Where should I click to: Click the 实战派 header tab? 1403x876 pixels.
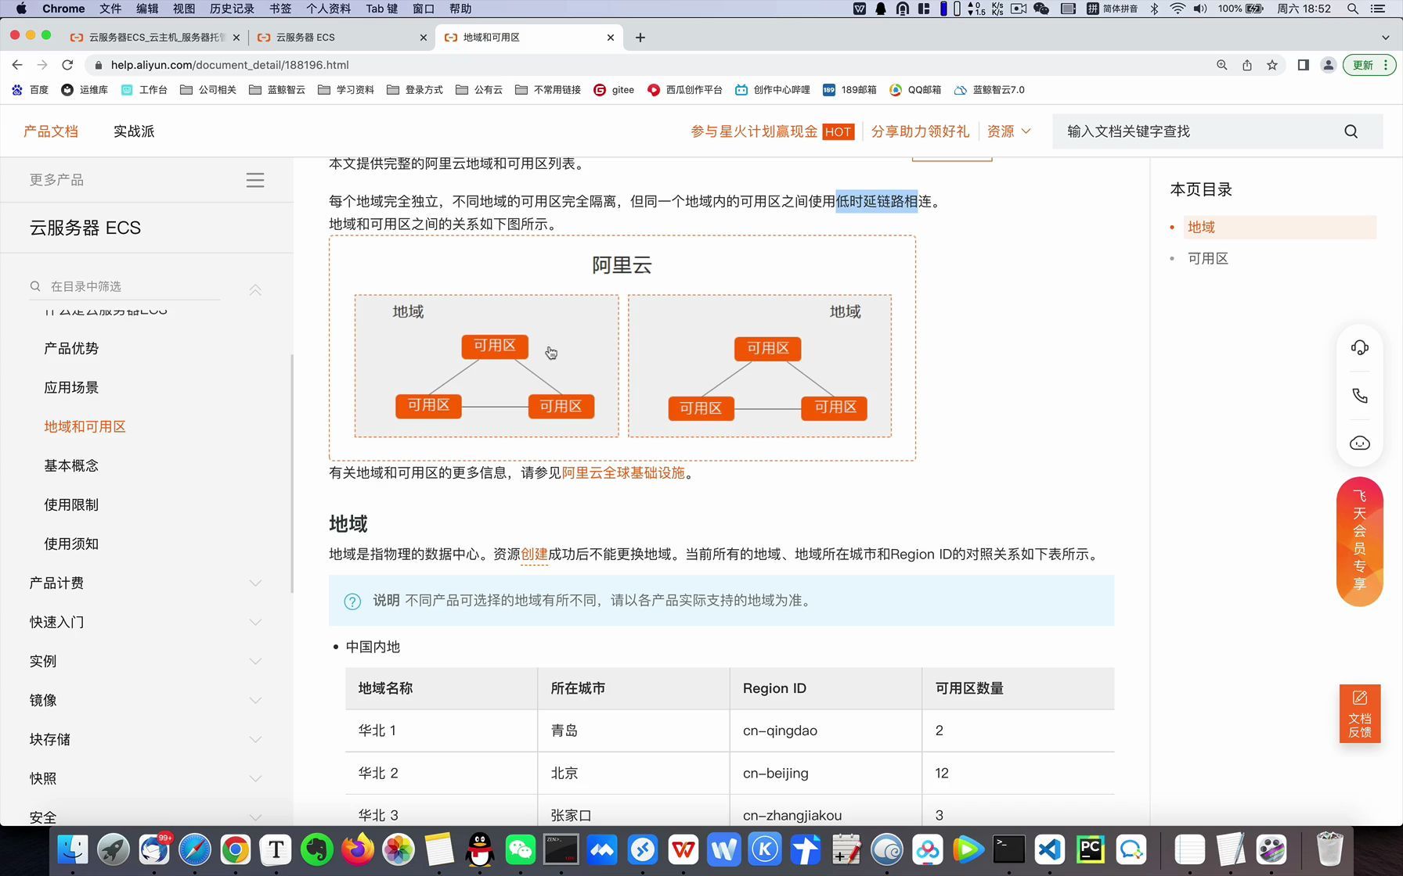[x=134, y=131]
